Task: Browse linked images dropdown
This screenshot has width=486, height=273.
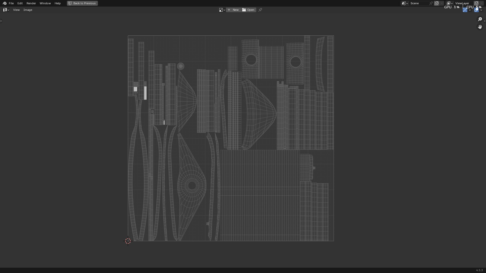Action: pyautogui.click(x=222, y=10)
